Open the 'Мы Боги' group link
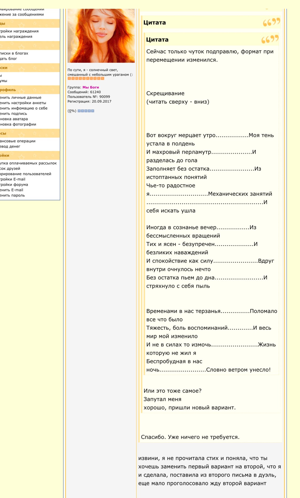This screenshot has width=300, height=498. 91,87
